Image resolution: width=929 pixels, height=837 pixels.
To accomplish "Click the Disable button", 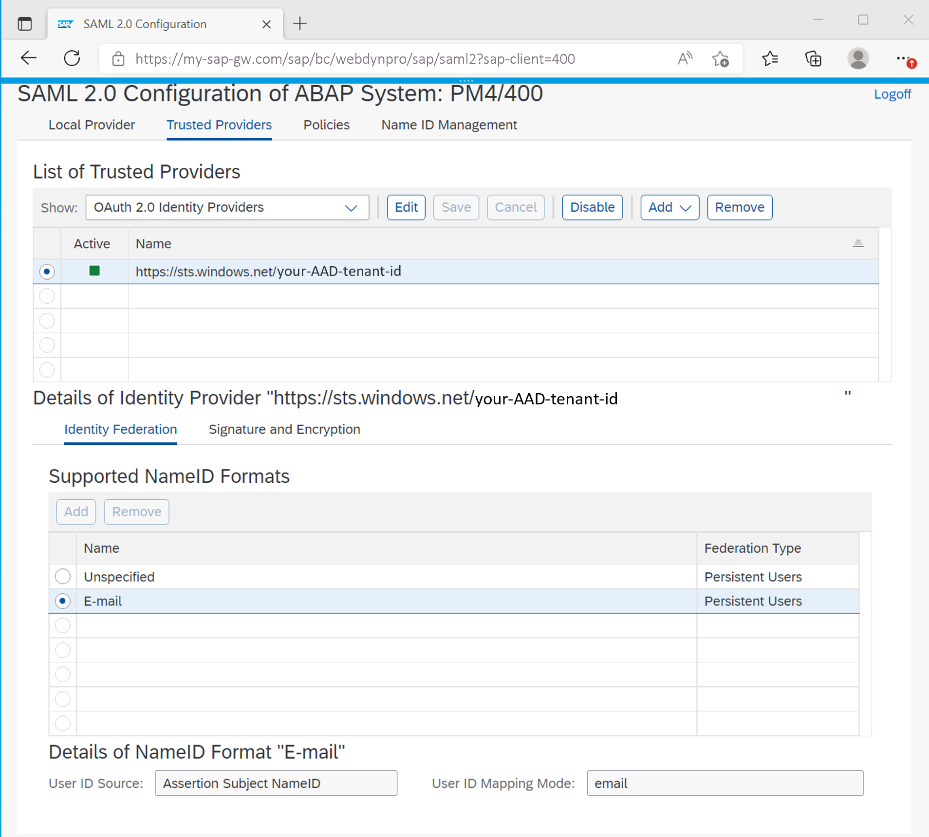I will [x=592, y=207].
